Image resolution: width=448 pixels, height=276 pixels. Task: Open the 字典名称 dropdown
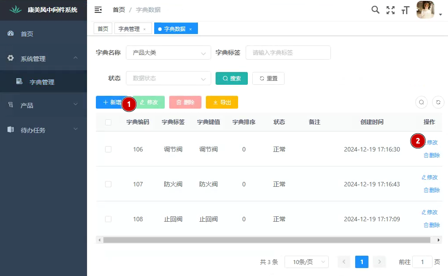pos(168,53)
